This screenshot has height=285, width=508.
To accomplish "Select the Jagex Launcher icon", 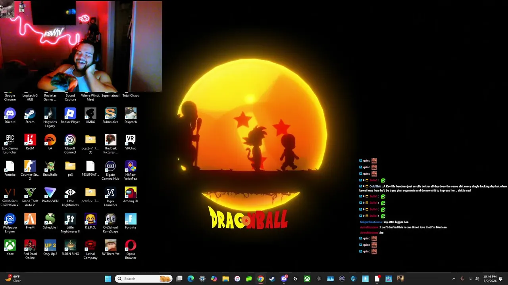I will (110, 197).
